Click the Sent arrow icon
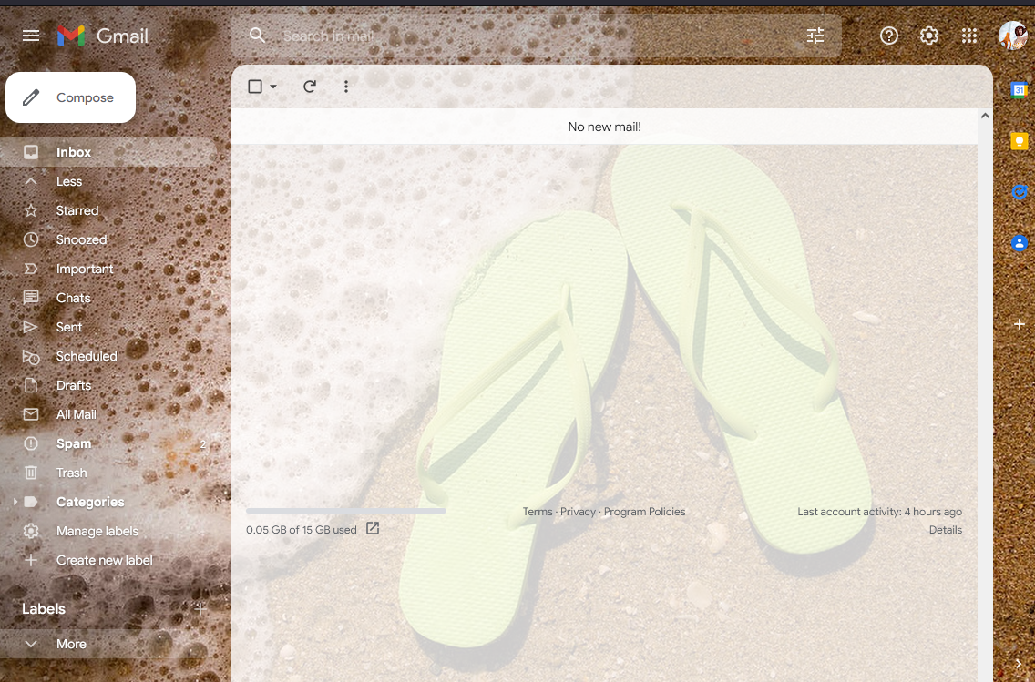 point(30,327)
